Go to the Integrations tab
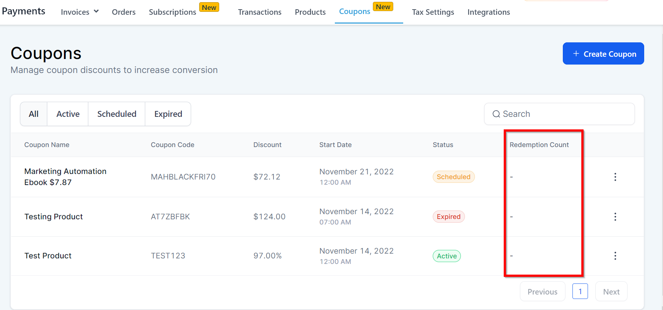The width and height of the screenshot is (663, 310). [489, 12]
